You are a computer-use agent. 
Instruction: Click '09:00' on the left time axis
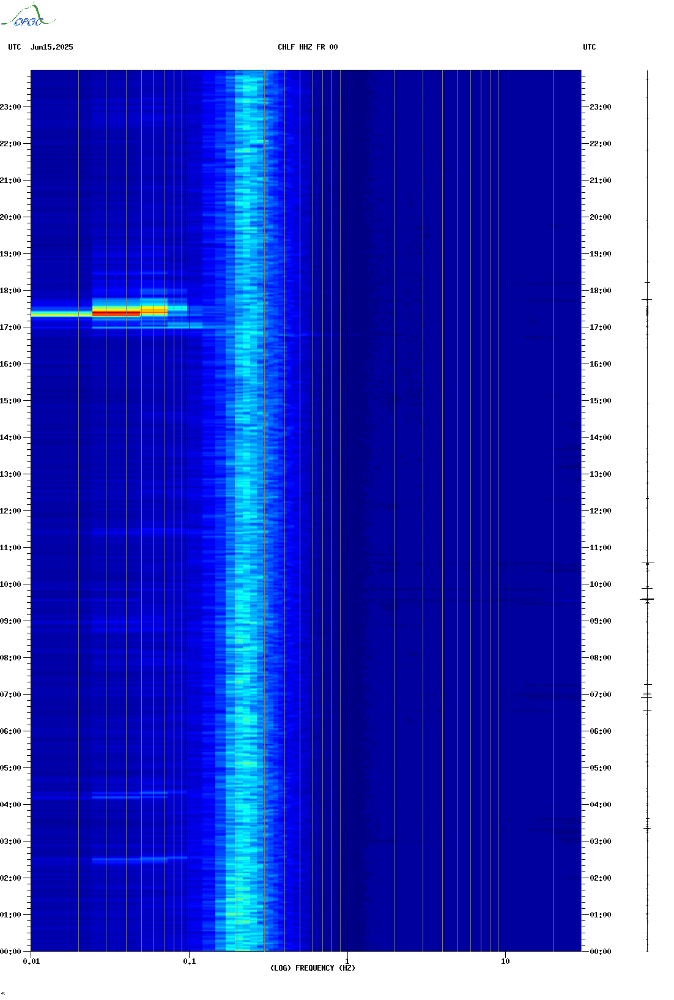pos(10,621)
